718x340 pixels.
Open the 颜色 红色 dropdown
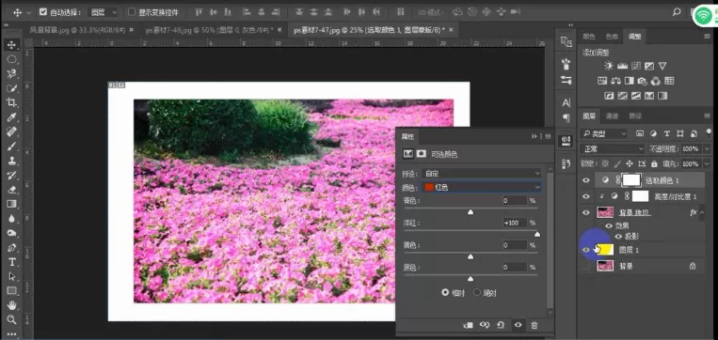482,187
